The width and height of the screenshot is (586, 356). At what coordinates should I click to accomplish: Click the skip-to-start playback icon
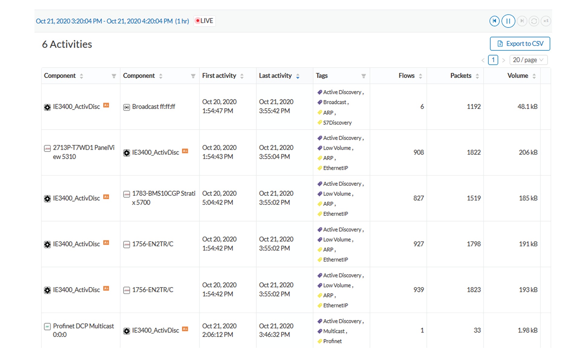[x=494, y=21]
